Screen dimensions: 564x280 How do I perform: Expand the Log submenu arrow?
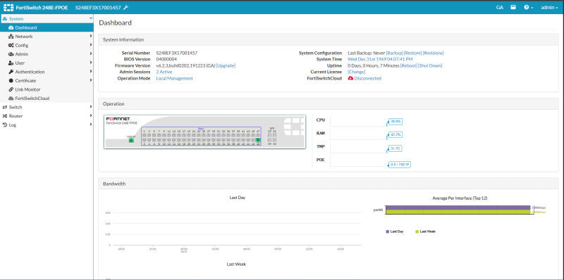pyautogui.click(x=91, y=125)
